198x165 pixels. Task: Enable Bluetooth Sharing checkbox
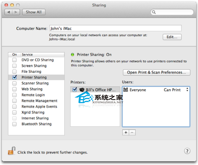point(15,124)
